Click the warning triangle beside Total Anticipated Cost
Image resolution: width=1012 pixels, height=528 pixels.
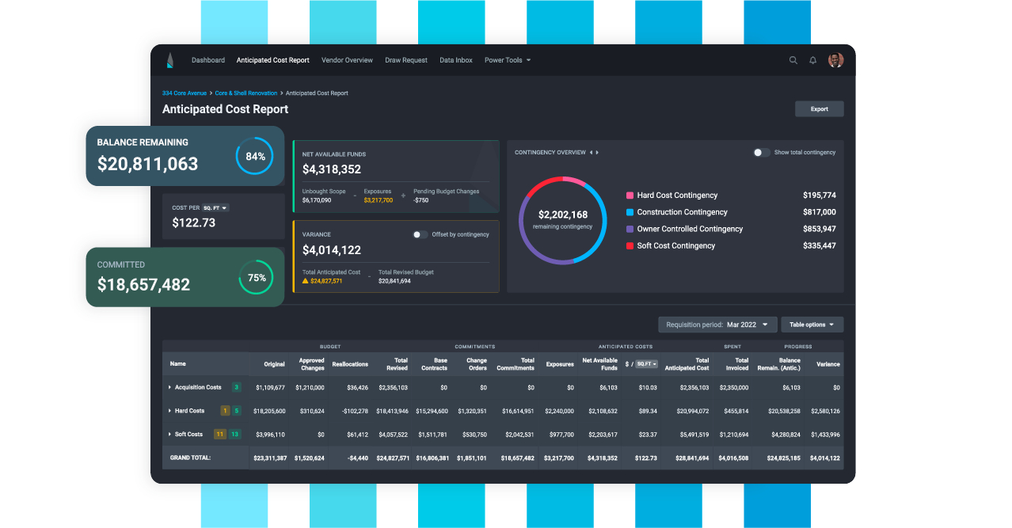point(306,281)
